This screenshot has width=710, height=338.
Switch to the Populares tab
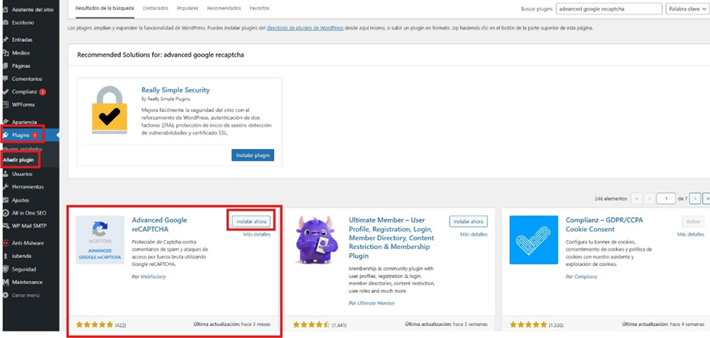[x=187, y=9]
